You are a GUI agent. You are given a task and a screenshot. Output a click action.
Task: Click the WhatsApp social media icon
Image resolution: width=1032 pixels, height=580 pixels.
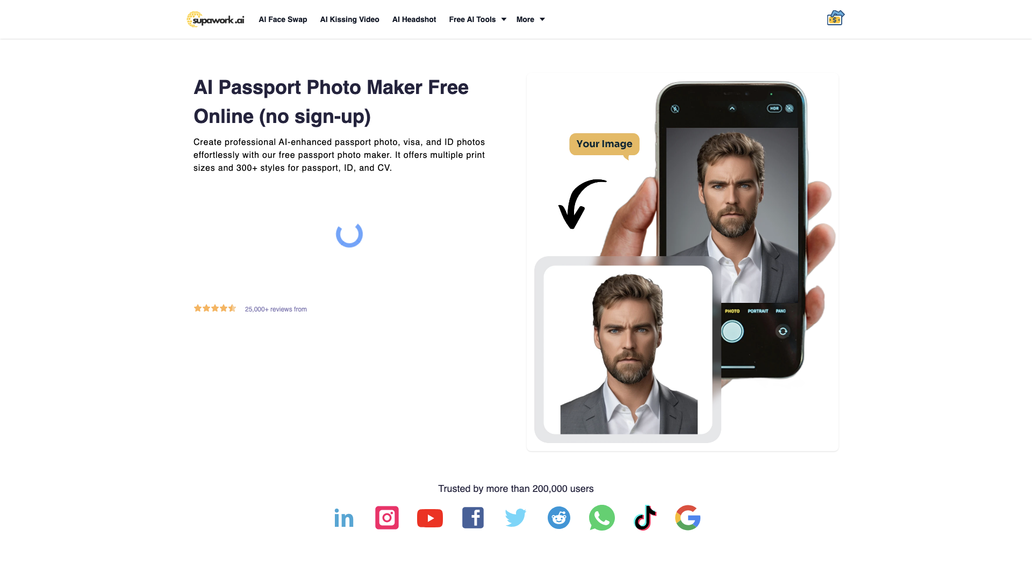pyautogui.click(x=602, y=517)
